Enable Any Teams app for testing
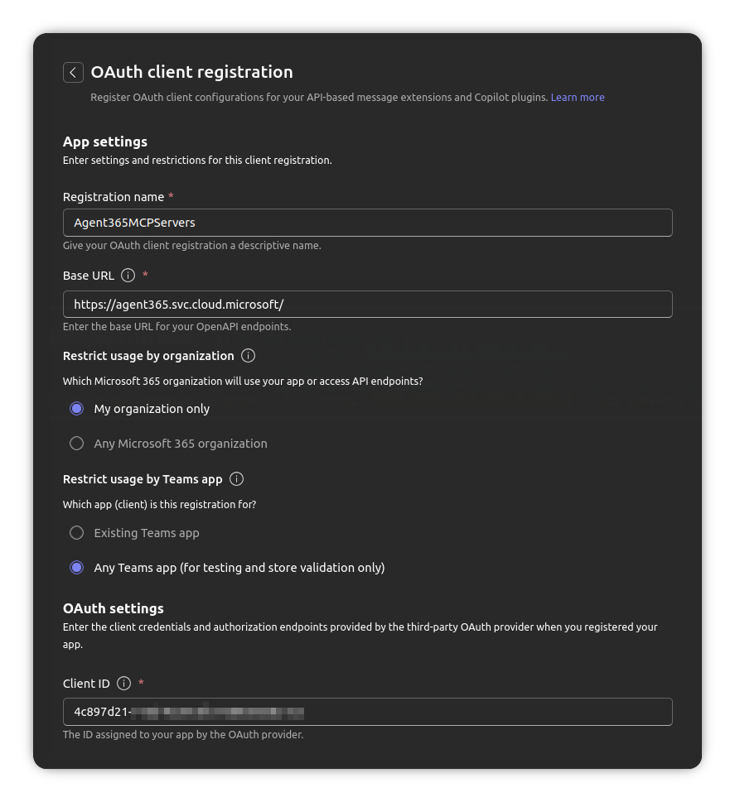 (x=76, y=567)
